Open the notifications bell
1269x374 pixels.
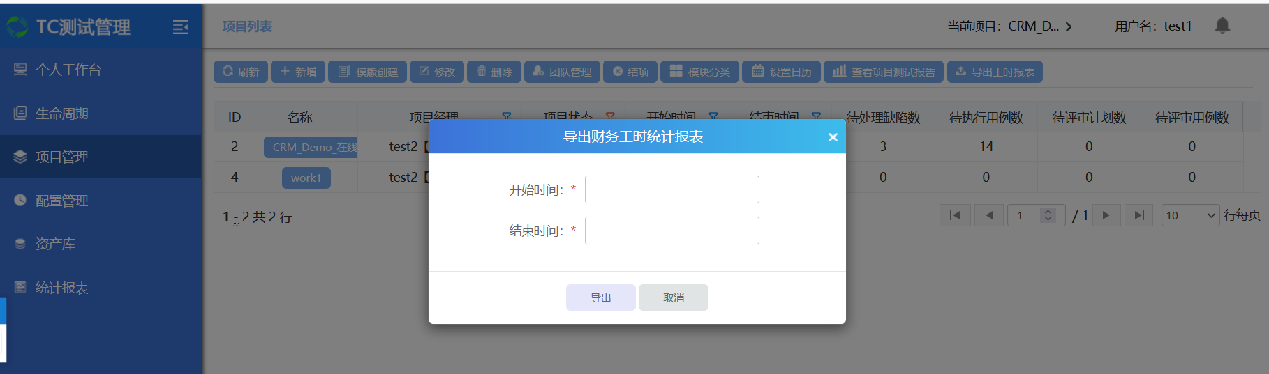click(1222, 26)
